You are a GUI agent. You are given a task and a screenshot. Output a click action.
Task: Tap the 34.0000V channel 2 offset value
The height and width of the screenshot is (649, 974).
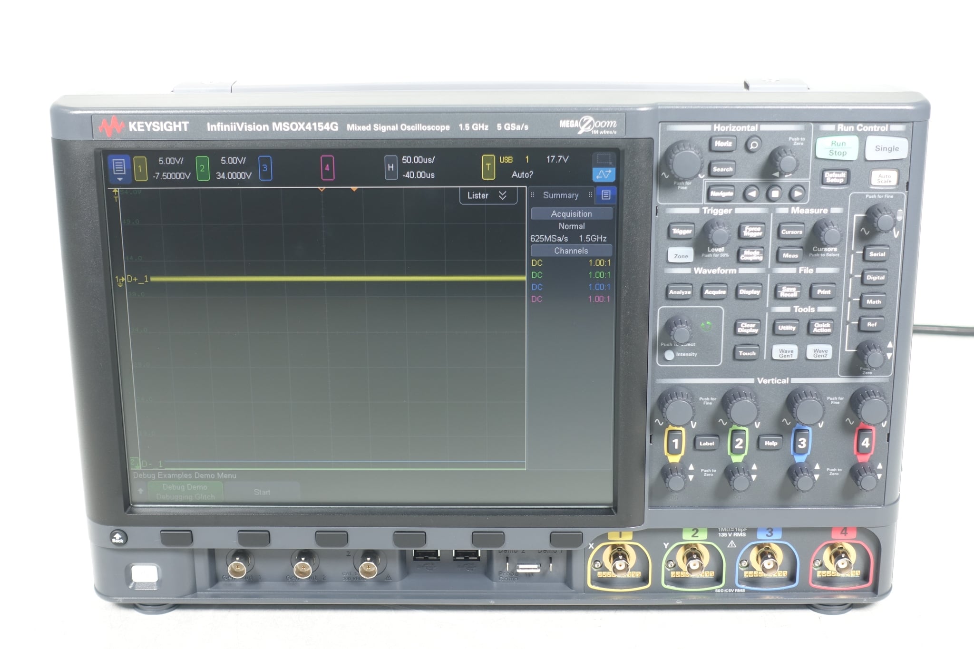(x=234, y=175)
